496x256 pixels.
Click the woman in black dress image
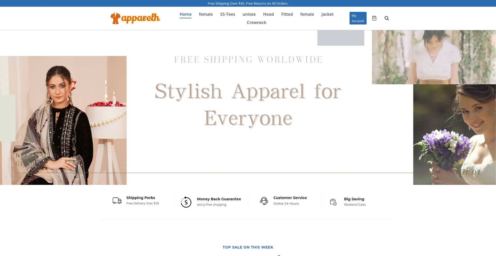[63, 120]
